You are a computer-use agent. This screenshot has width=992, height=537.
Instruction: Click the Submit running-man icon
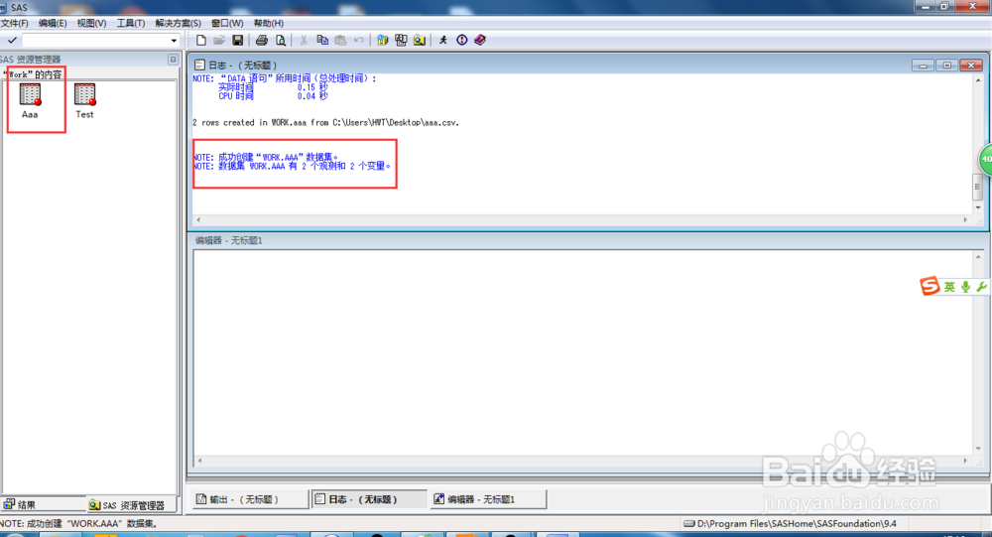pos(442,41)
